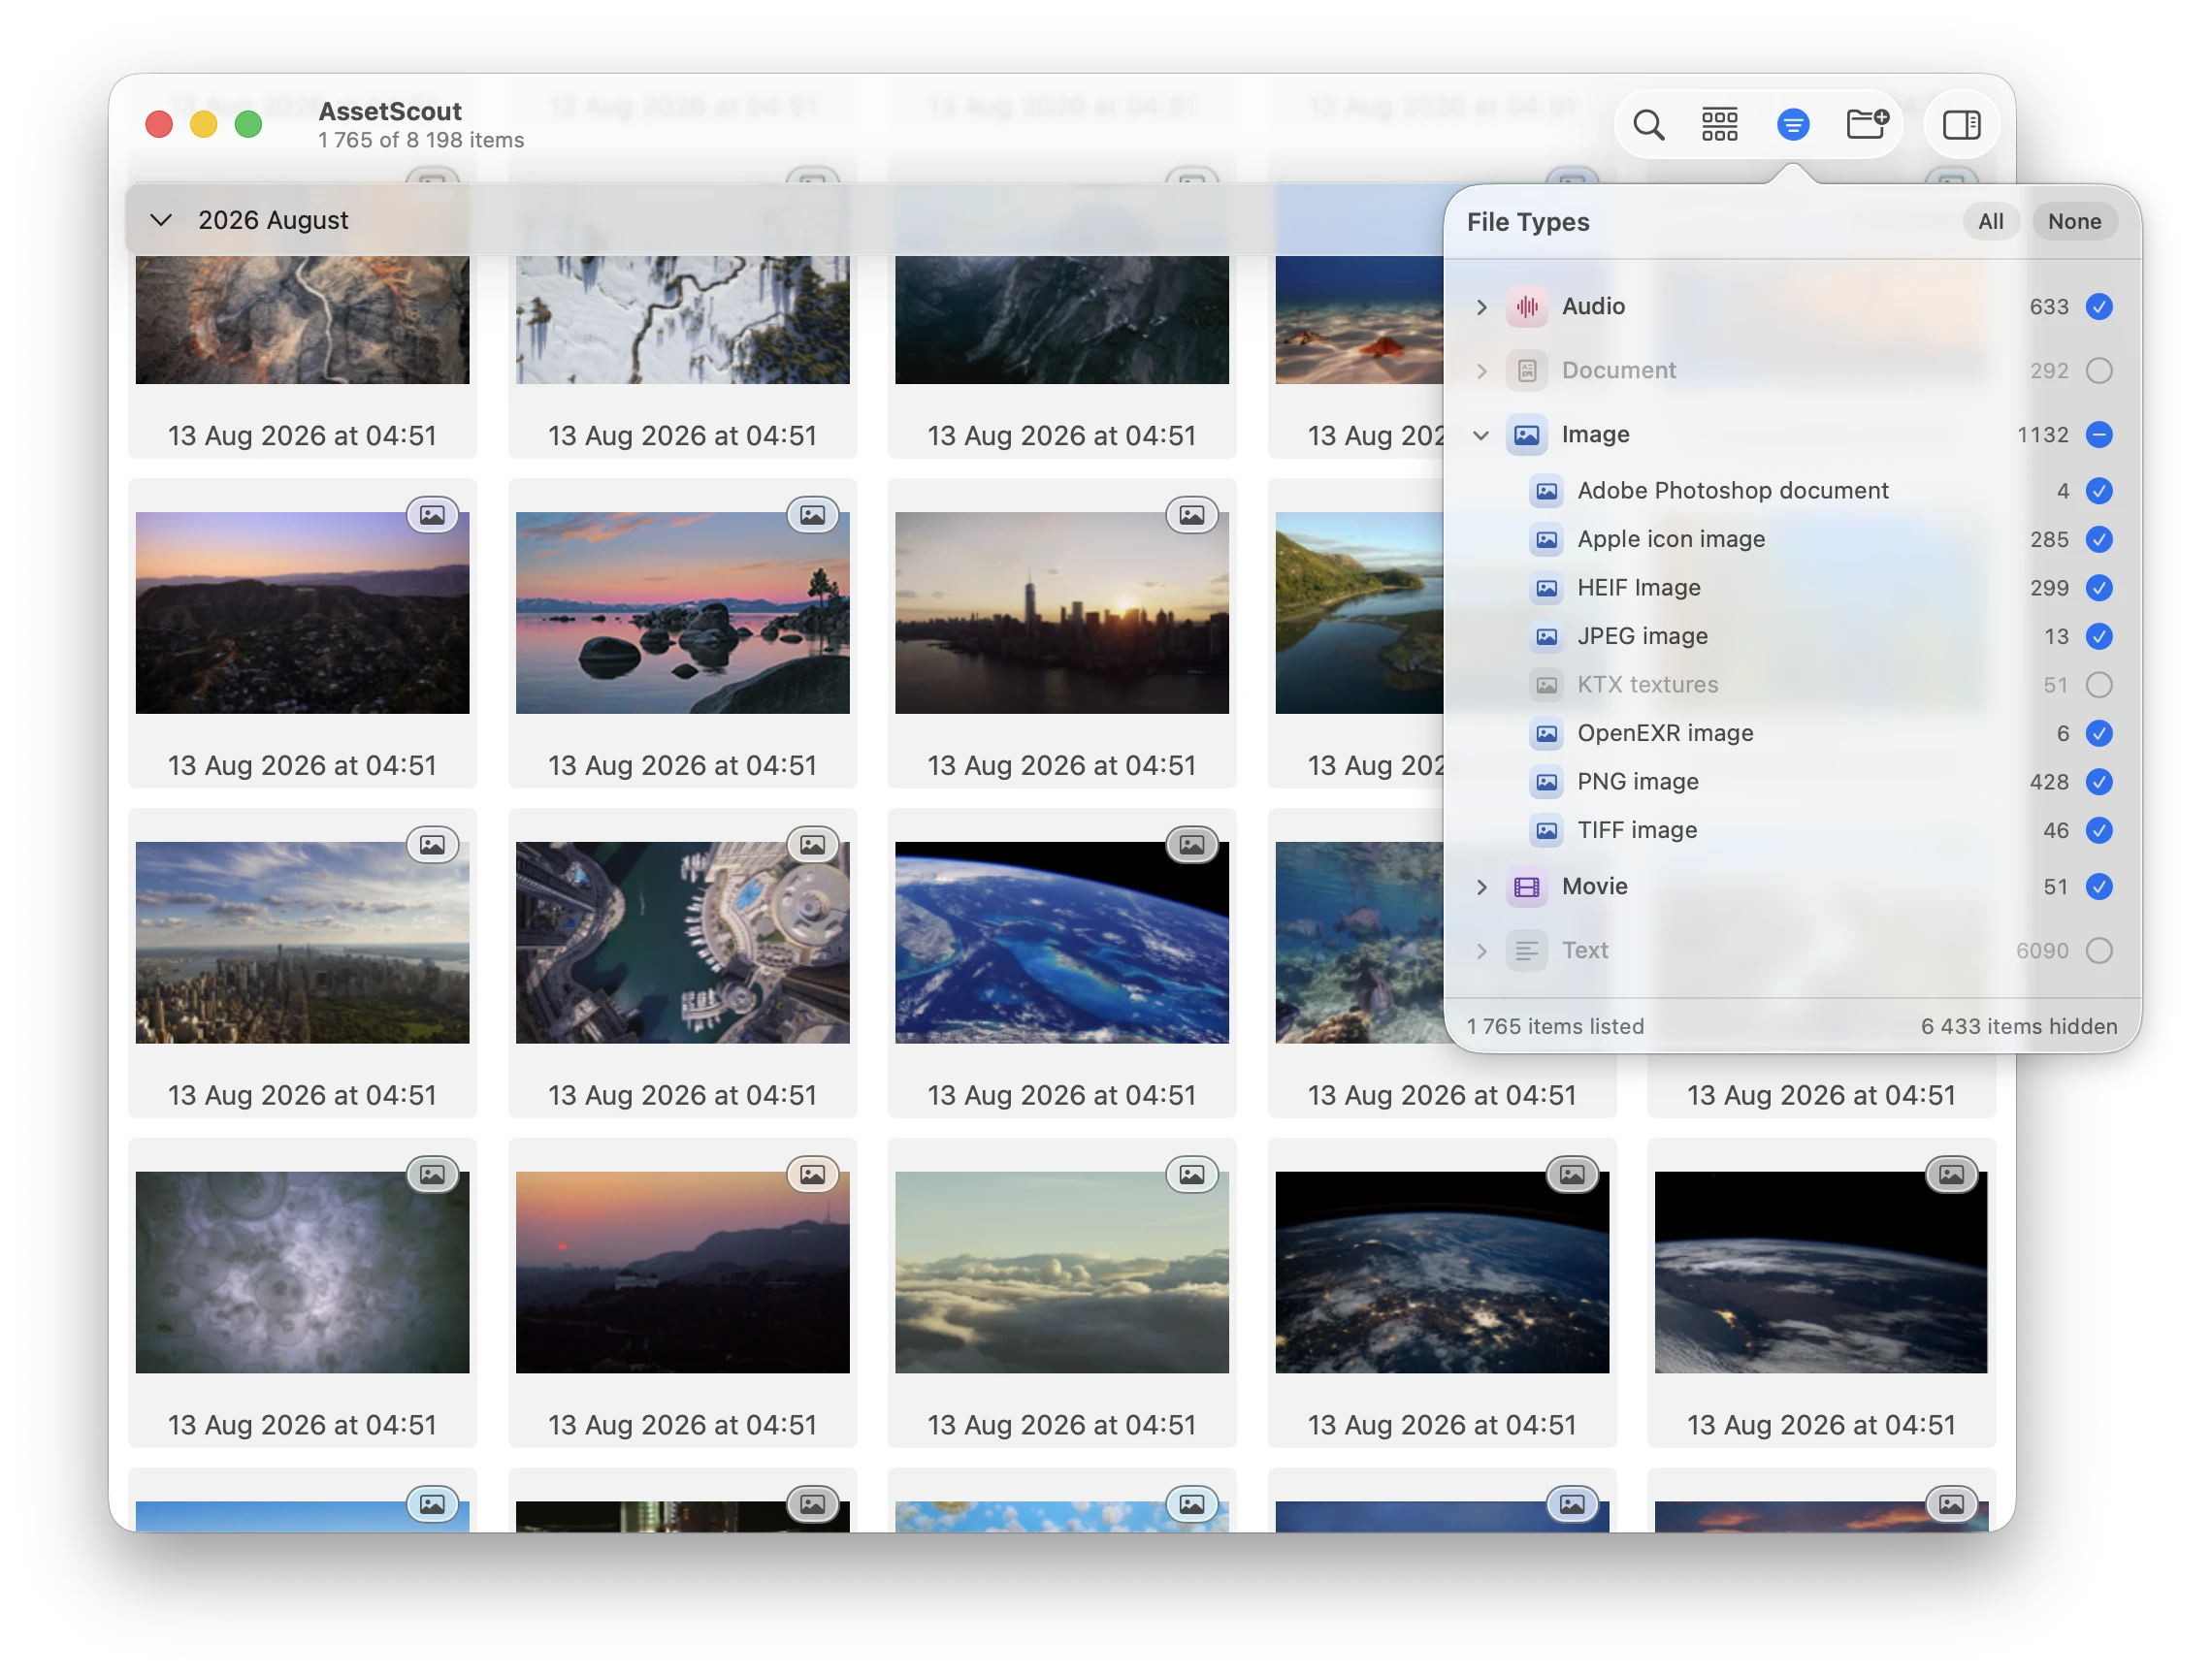Uncheck the PNG image type
2212x1676 pixels.
click(2099, 782)
